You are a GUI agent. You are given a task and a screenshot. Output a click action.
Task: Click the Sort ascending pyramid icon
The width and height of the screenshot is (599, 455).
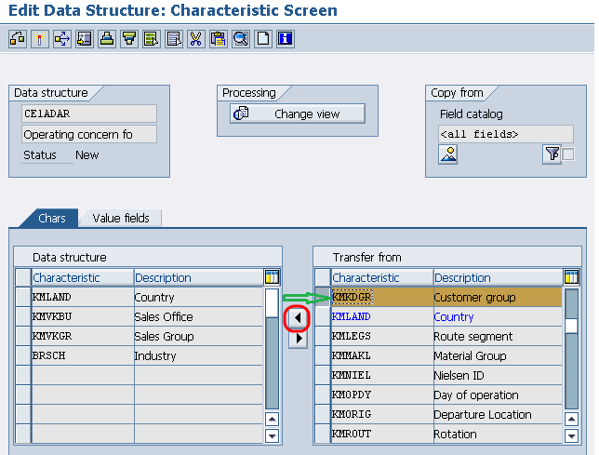107,39
